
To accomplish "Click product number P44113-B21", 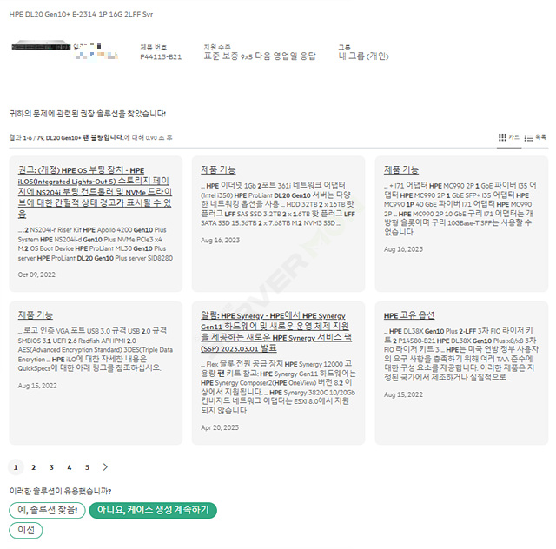I will (161, 56).
